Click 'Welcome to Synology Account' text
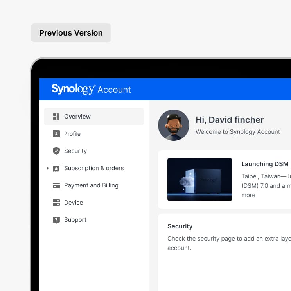The height and width of the screenshot is (291, 291). (x=238, y=132)
